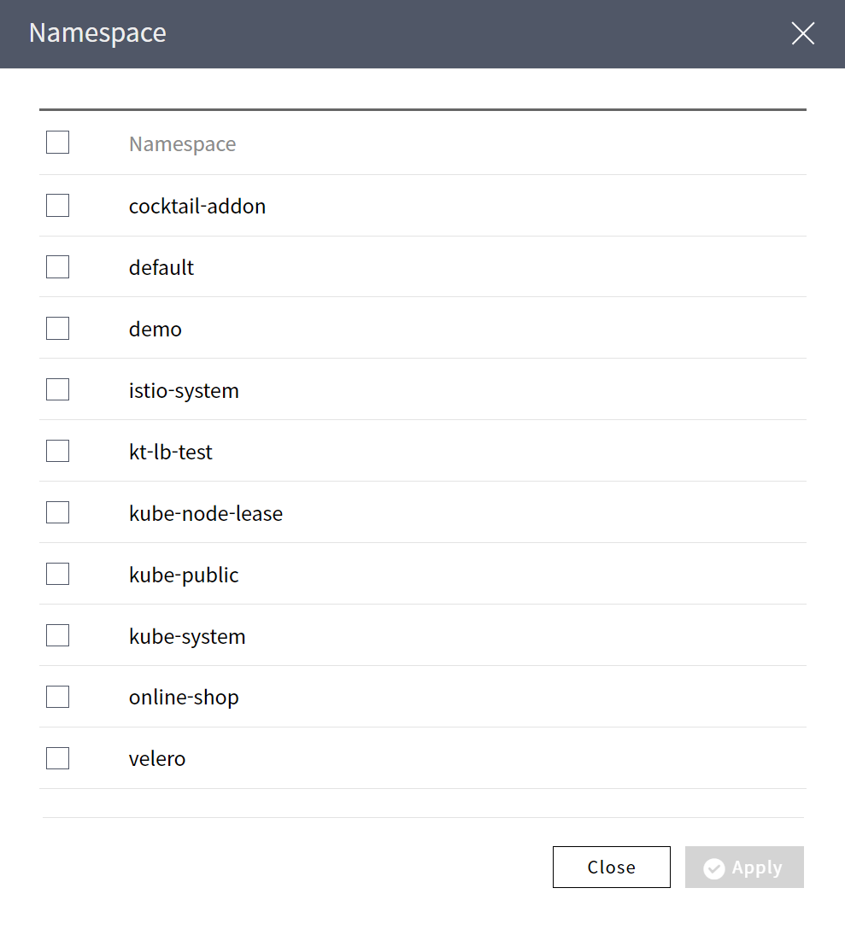Check the cocktail-addon namespace checkbox
845x929 pixels.
pyautogui.click(x=57, y=206)
